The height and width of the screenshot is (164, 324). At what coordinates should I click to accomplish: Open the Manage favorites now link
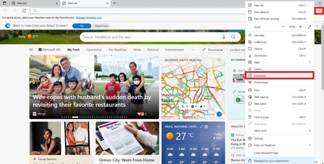tap(89, 18)
